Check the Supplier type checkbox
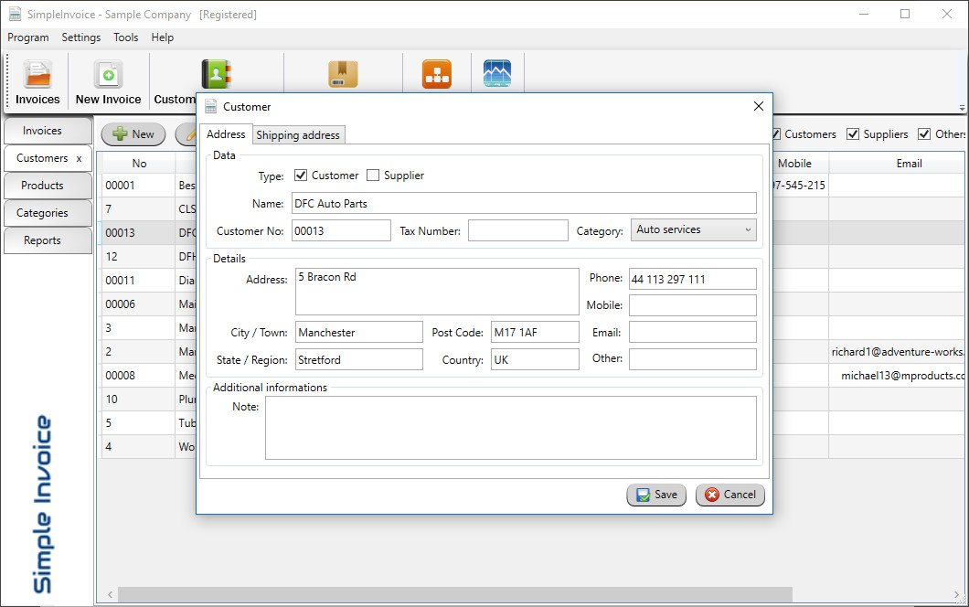969x607 pixels. coord(373,176)
